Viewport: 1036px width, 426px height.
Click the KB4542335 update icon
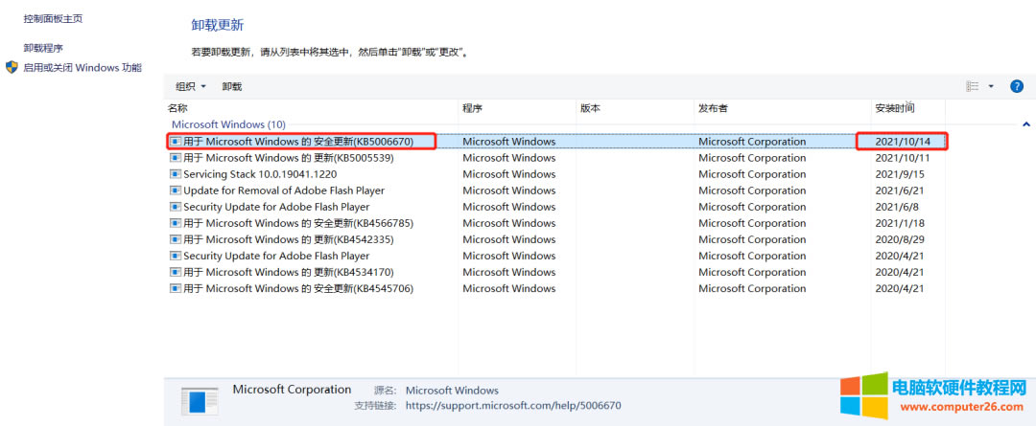[x=175, y=239]
